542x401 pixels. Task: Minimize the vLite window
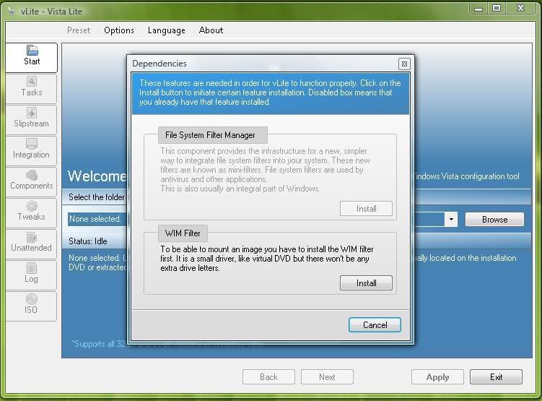pos(478,8)
